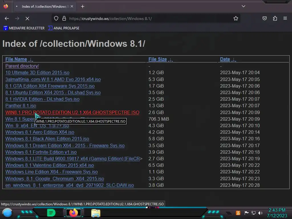The width and height of the screenshot is (292, 219).
Task: Click Windows Line Edition X64 Freeware link
Action: pos(51,172)
